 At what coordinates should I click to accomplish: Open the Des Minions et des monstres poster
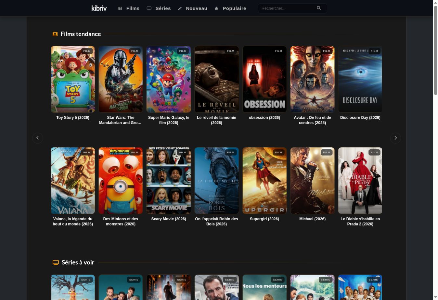click(121, 181)
